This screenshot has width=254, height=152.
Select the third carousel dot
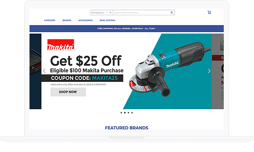[x=128, y=113]
